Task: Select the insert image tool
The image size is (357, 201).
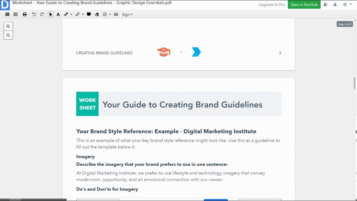Action: coord(116,15)
